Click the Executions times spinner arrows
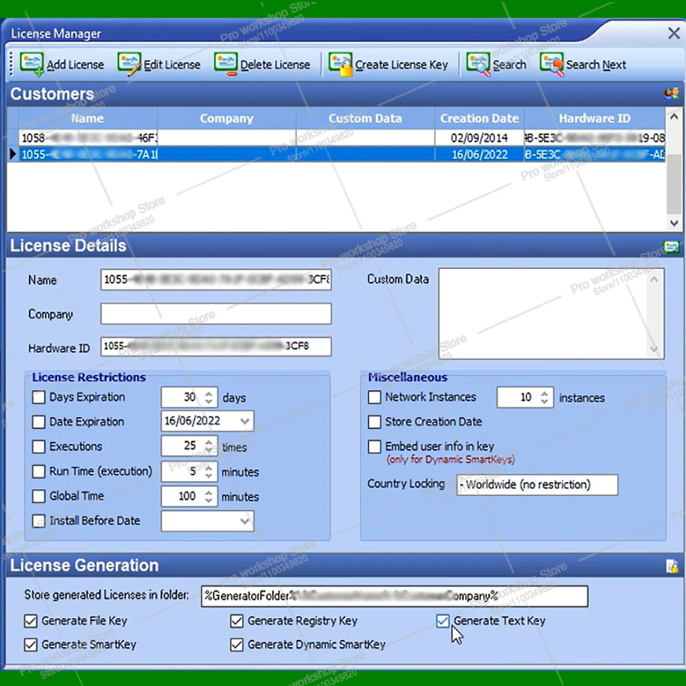This screenshot has height=686, width=686. coord(209,447)
